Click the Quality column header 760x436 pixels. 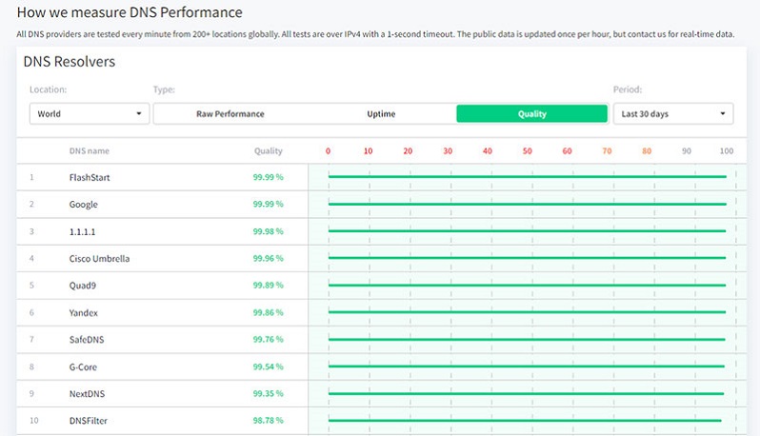point(269,151)
